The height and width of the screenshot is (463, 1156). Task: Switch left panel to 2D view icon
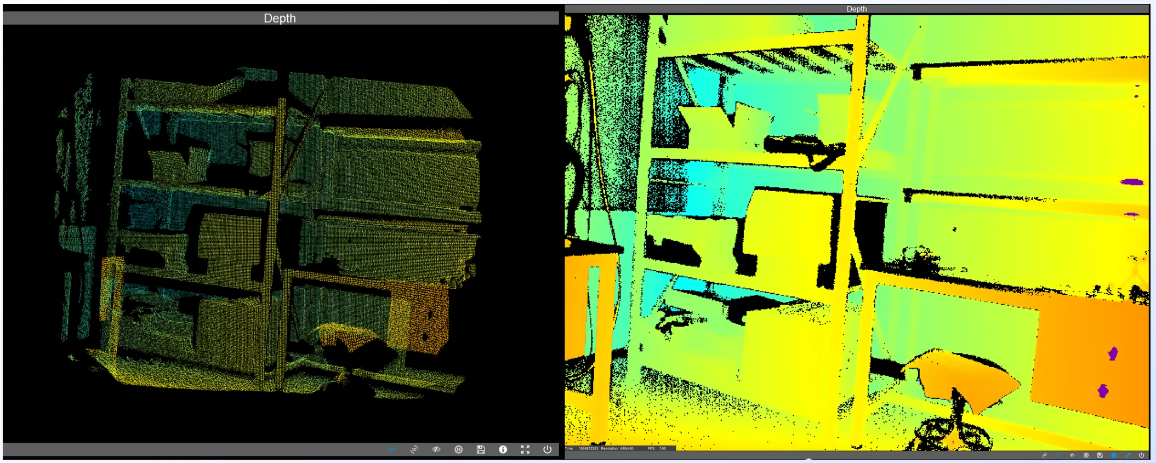click(414, 449)
